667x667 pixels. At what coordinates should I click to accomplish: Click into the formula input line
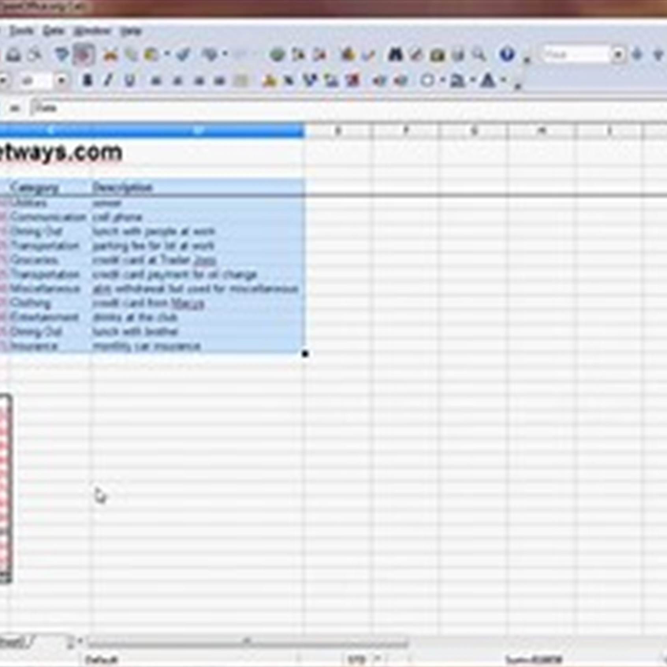point(348,108)
